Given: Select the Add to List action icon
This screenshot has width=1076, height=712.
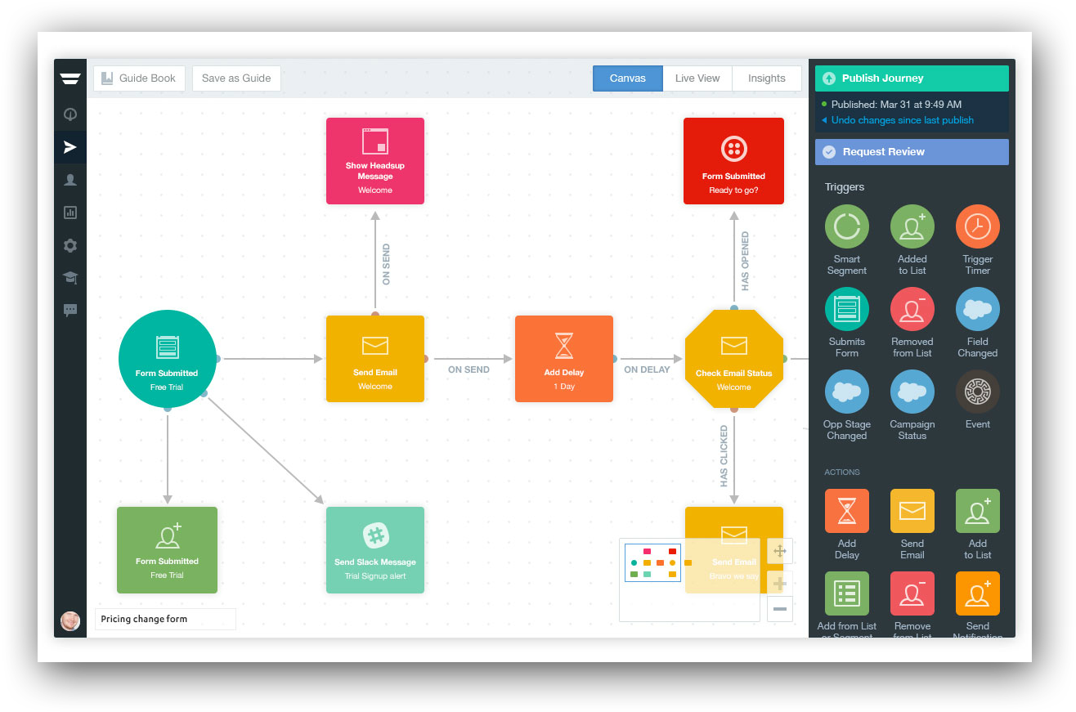Looking at the screenshot, I should (978, 511).
